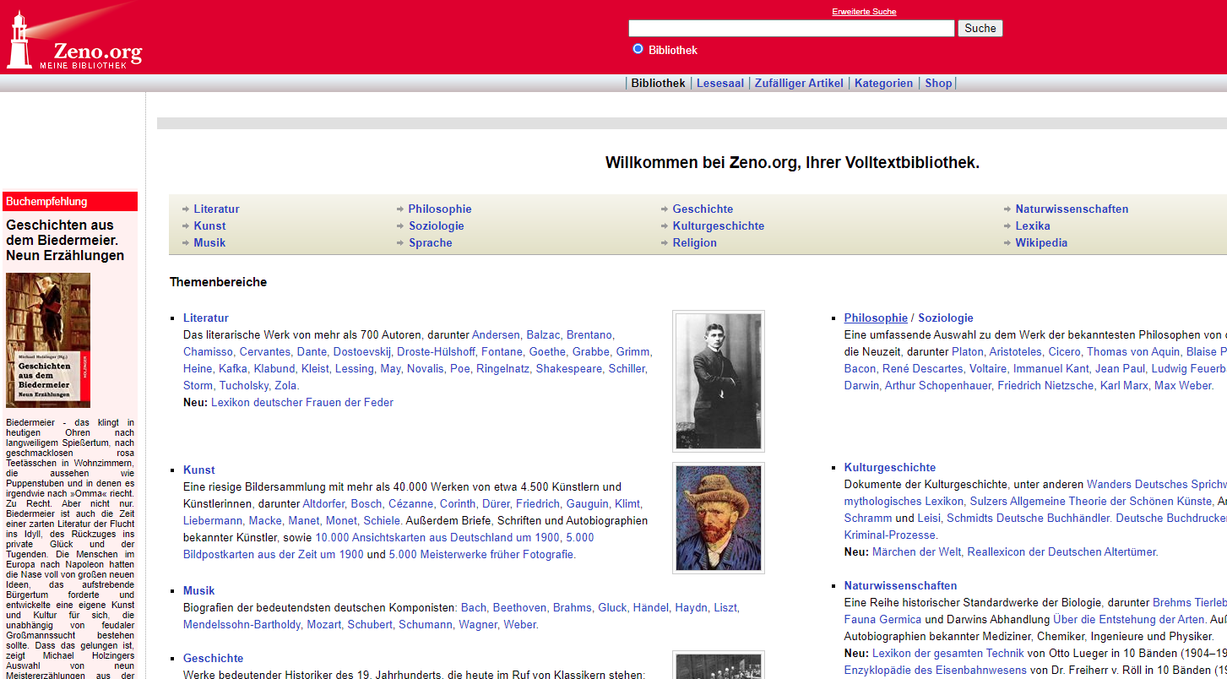Open the Erweiterte Suche link
Image resolution: width=1227 pixels, height=679 pixels.
coord(864,12)
